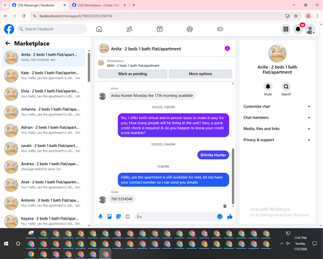
Task: Open the Windows Start menu
Action: (x=6, y=243)
